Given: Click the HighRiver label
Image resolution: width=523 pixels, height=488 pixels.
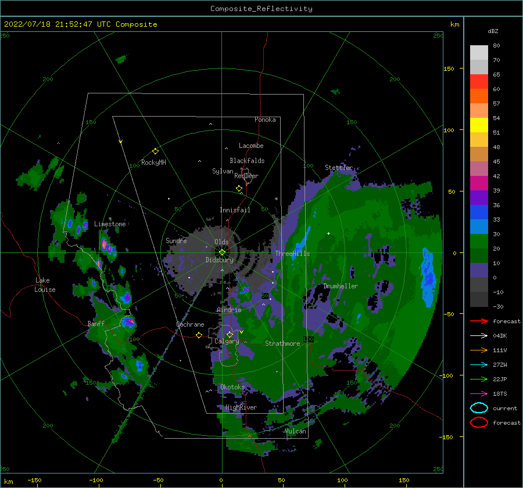Looking at the screenshot, I should (241, 407).
